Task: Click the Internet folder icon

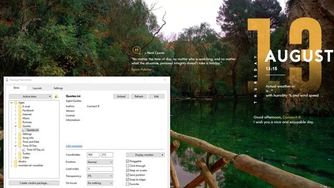Action: tap(20, 114)
